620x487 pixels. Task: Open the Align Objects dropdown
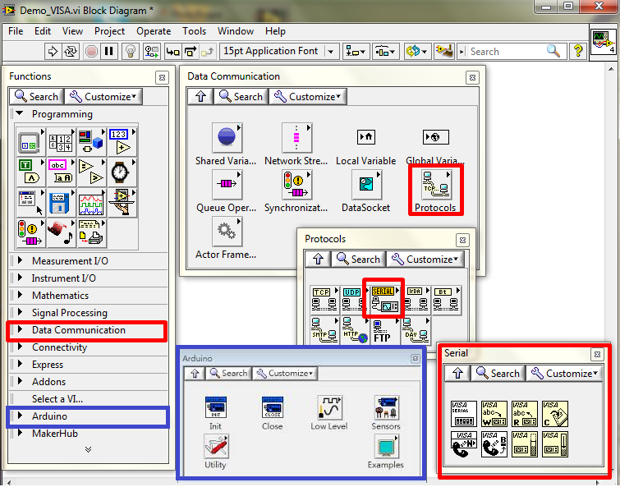[x=356, y=52]
